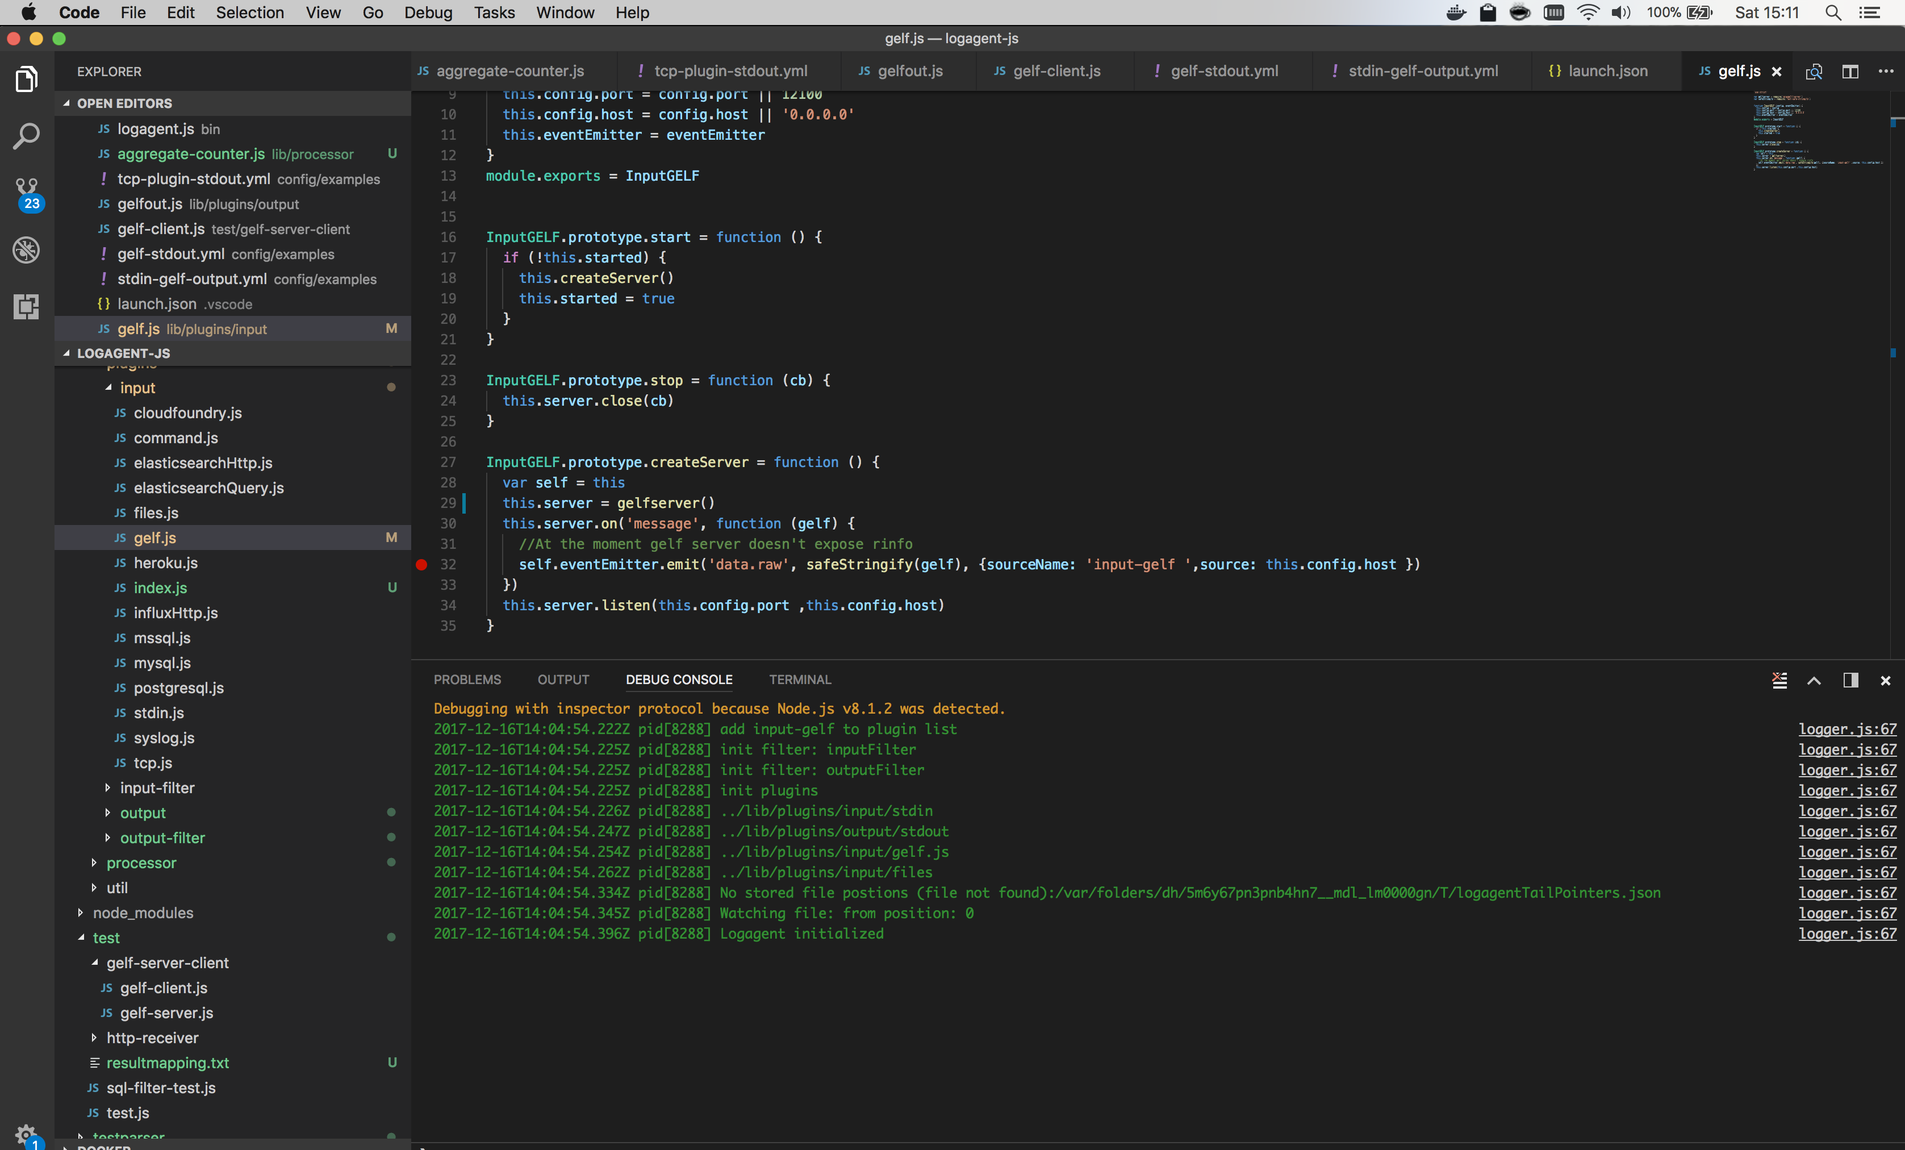Image resolution: width=1905 pixels, height=1150 pixels.
Task: Expand the node_modules folder
Action: pyautogui.click(x=81, y=913)
